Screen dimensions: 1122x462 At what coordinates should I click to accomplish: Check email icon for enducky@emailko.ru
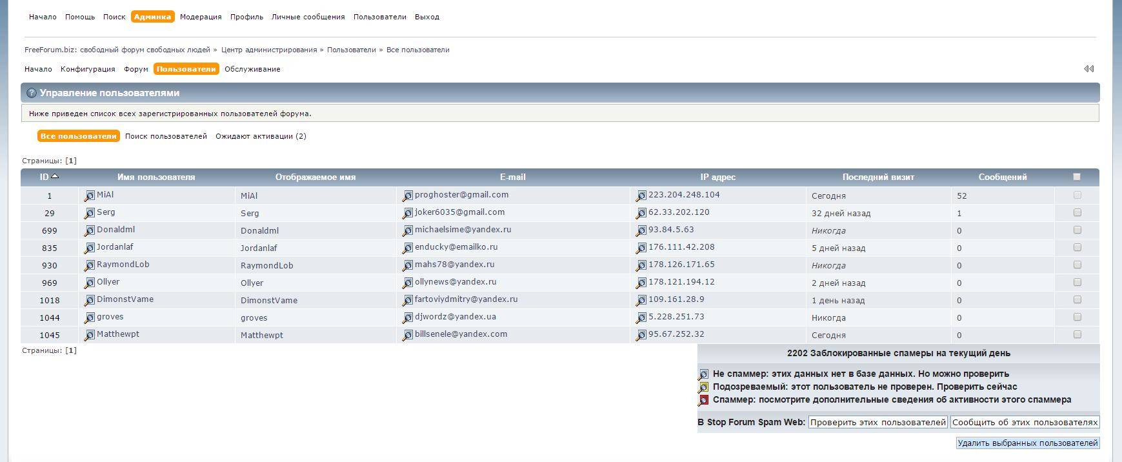(x=408, y=248)
